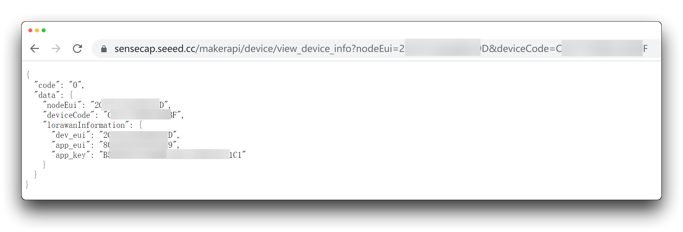The width and height of the screenshot is (683, 232).
Task: Reload the page with refresh icon
Action: pos(77,49)
